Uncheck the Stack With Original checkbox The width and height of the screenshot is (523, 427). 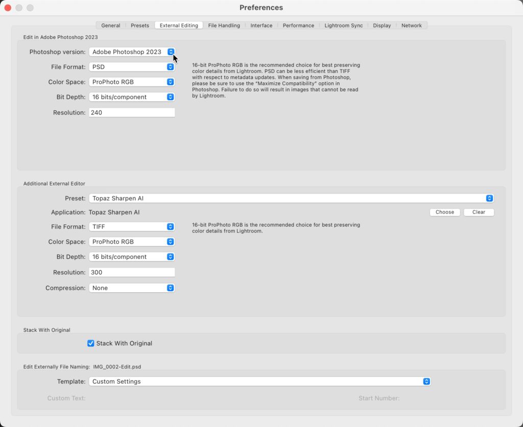pos(91,343)
